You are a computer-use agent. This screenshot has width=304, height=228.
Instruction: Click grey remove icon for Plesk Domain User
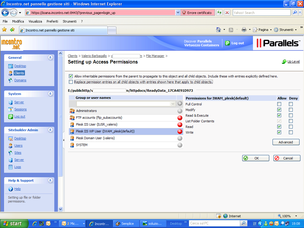[x=180, y=138]
